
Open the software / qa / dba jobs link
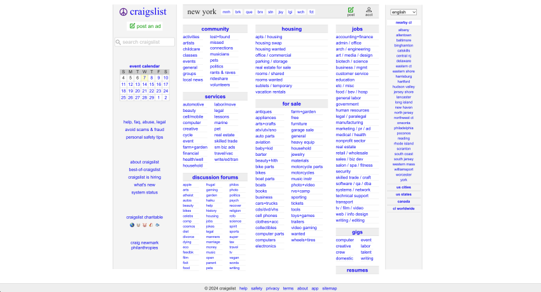(353, 184)
